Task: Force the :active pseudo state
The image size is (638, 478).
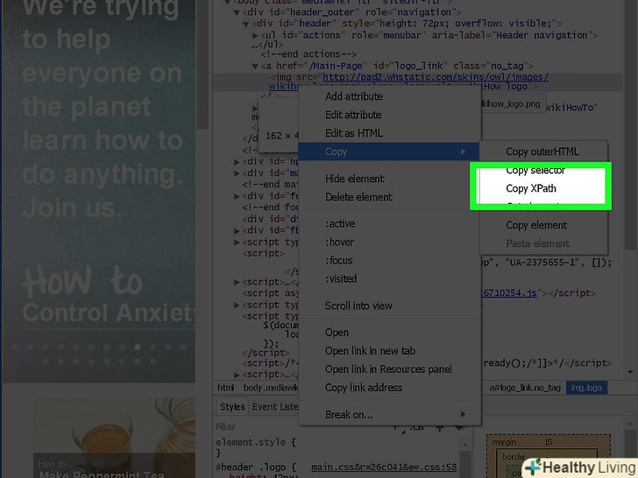Action: pyautogui.click(x=340, y=224)
